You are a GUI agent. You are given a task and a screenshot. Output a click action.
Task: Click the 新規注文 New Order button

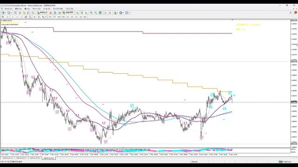(42, 13)
